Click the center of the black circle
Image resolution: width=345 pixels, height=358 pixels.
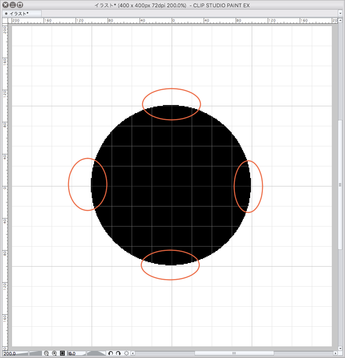(x=171, y=186)
